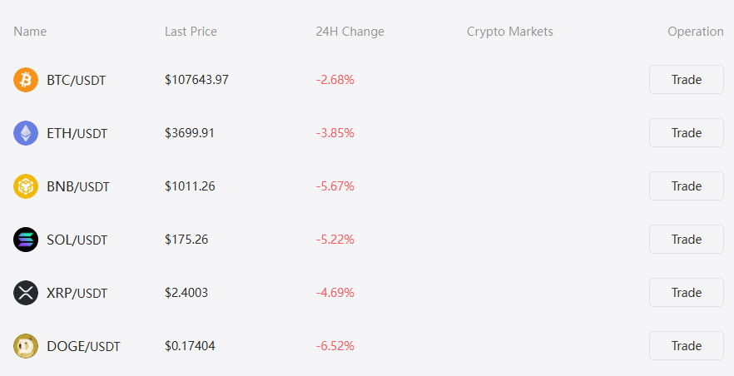734x376 pixels.
Task: Open the DOGE/USDT pair link
Action: 83,347
